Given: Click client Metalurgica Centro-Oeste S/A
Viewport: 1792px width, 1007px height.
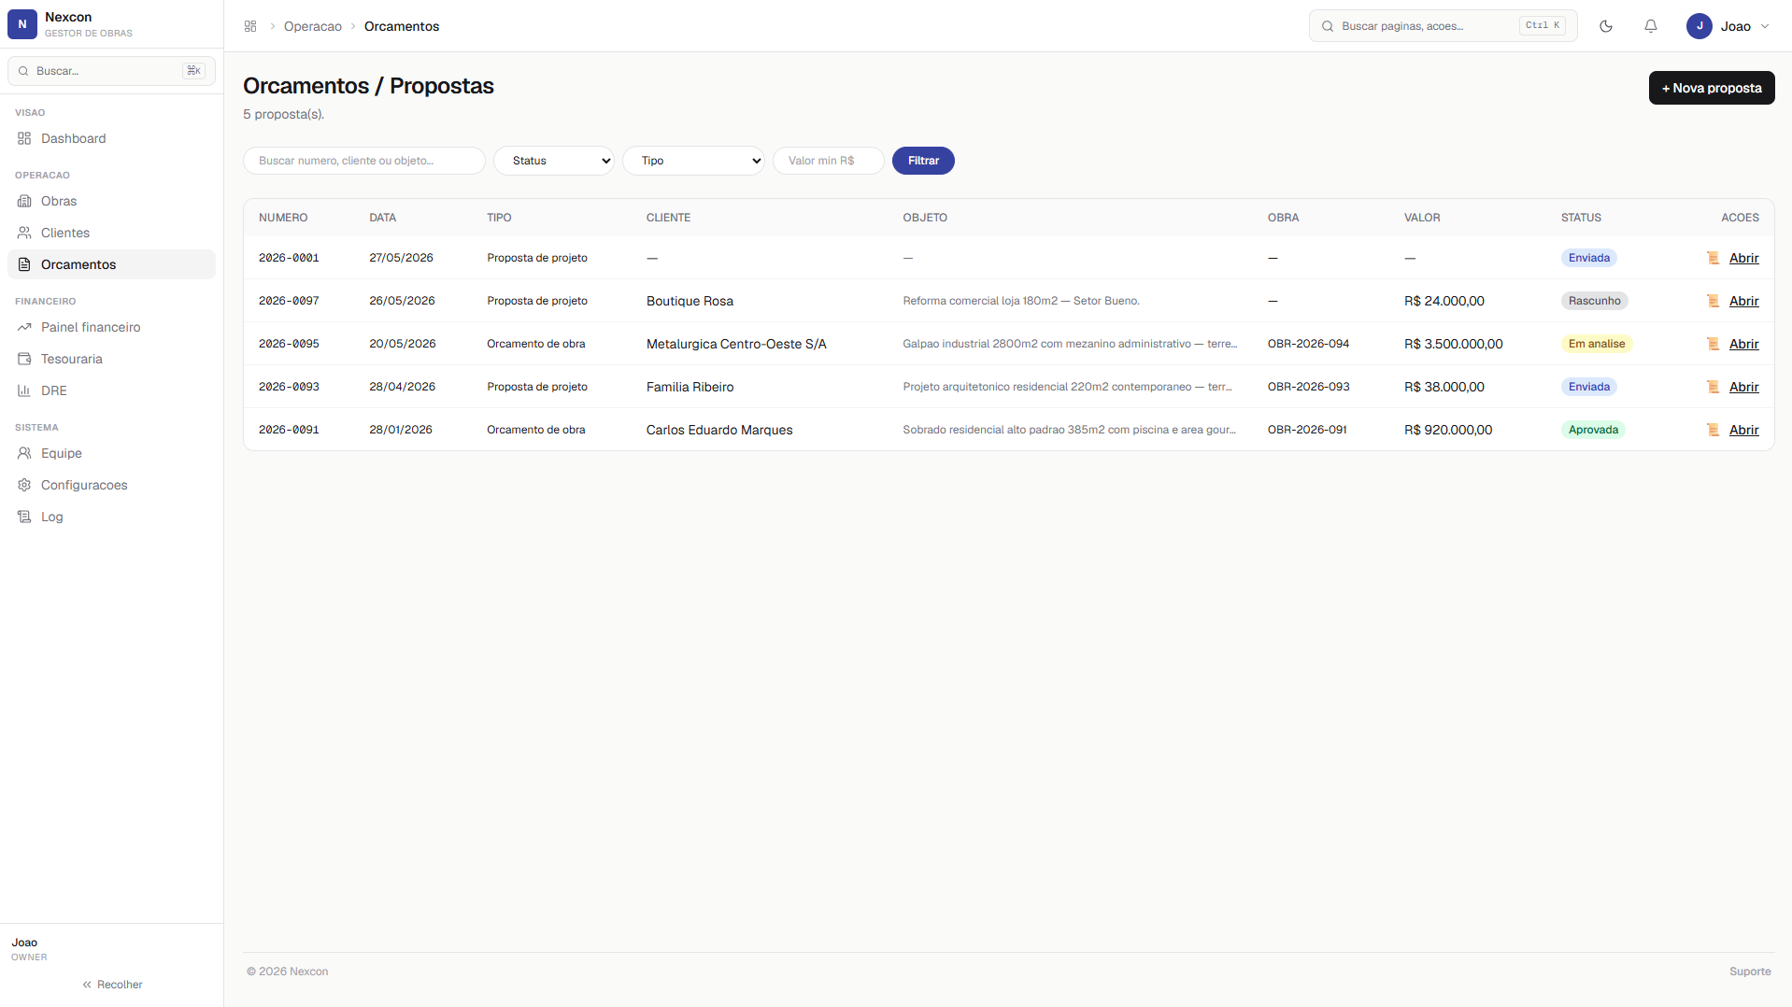Looking at the screenshot, I should 736,344.
